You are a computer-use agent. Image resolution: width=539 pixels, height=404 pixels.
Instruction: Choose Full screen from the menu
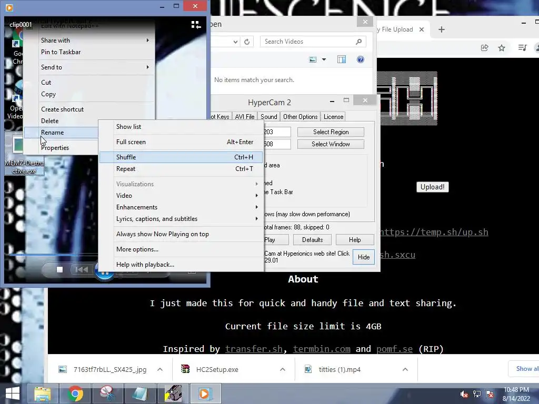pos(181,142)
